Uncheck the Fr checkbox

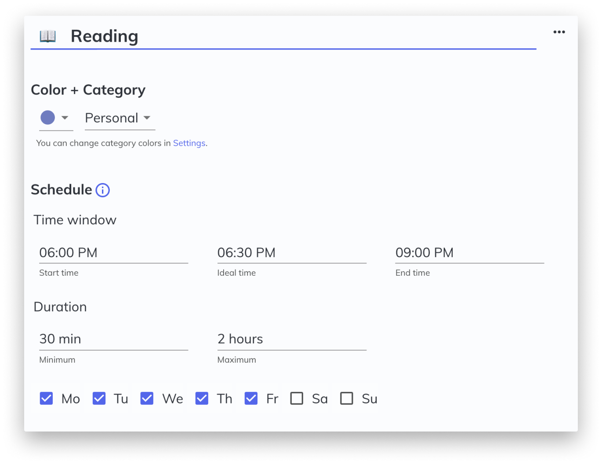click(x=251, y=399)
